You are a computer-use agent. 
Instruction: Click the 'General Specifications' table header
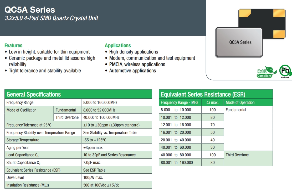coord(78,94)
